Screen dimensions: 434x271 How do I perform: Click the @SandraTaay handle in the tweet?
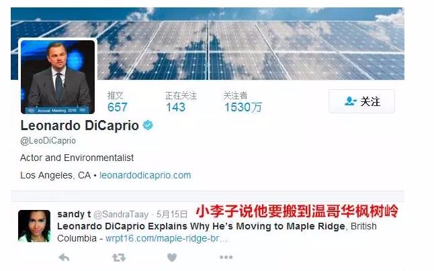121,215
